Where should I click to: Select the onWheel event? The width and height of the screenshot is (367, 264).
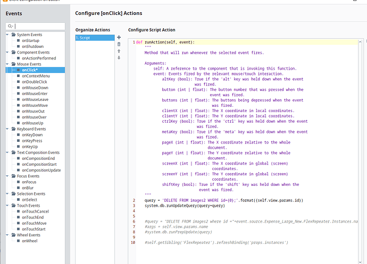pyautogui.click(x=29, y=241)
